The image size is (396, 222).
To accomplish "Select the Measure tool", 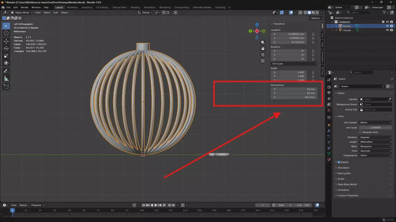I will pyautogui.click(x=6, y=79).
